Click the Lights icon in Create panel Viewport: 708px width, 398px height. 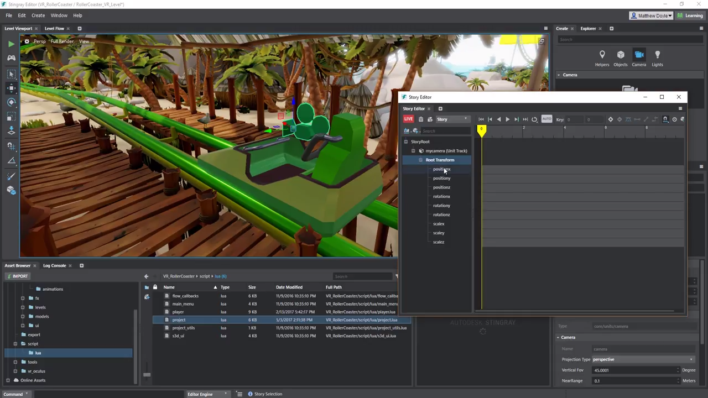point(657,55)
